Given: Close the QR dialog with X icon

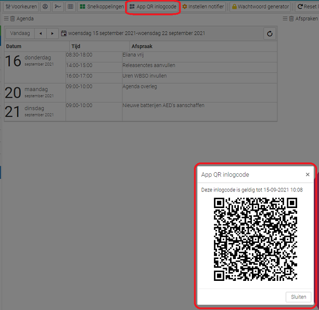Looking at the screenshot, I should (x=308, y=175).
